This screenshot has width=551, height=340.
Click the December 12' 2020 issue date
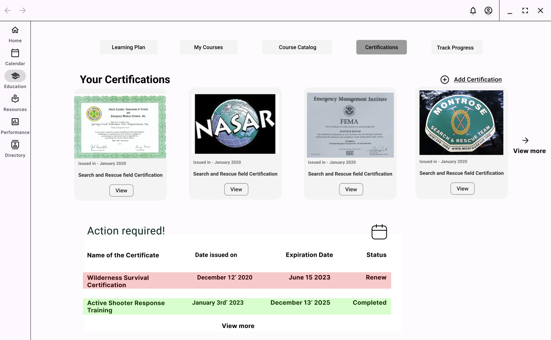tap(225, 278)
